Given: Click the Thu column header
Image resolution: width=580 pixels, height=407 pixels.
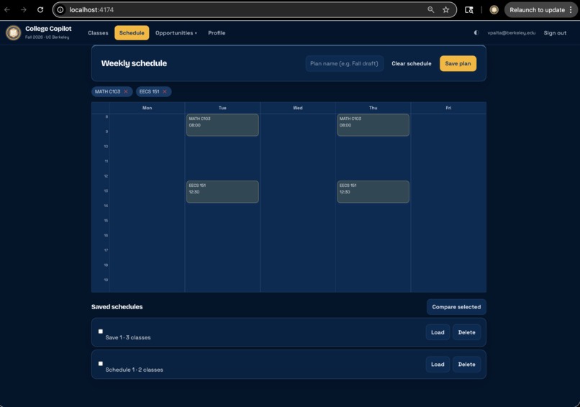Looking at the screenshot, I should tap(373, 108).
